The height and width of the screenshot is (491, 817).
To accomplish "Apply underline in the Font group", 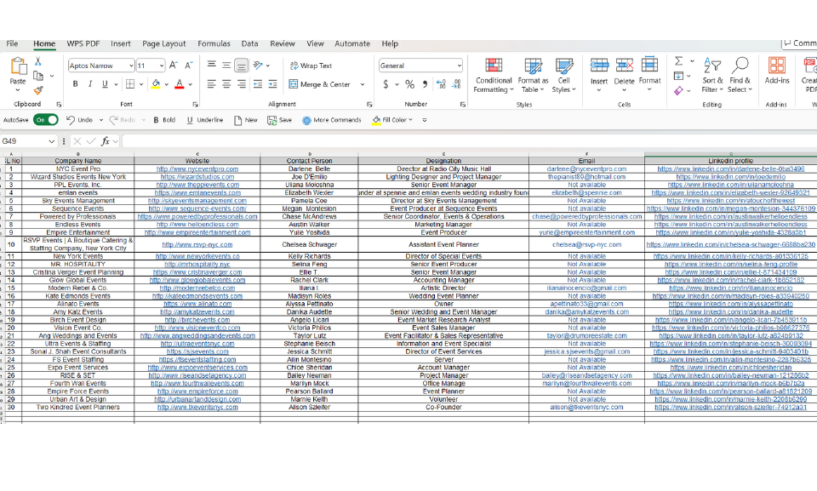I will [x=105, y=84].
